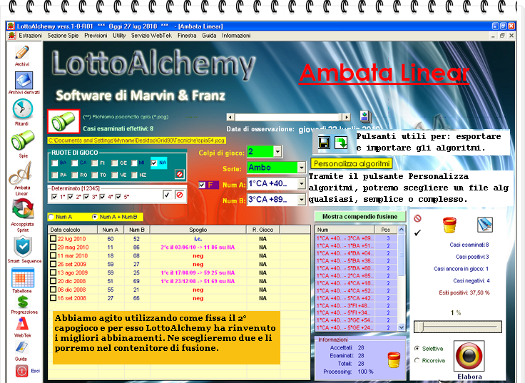
Task: Open the Sorte Ambo dropdown
Action: [301, 168]
